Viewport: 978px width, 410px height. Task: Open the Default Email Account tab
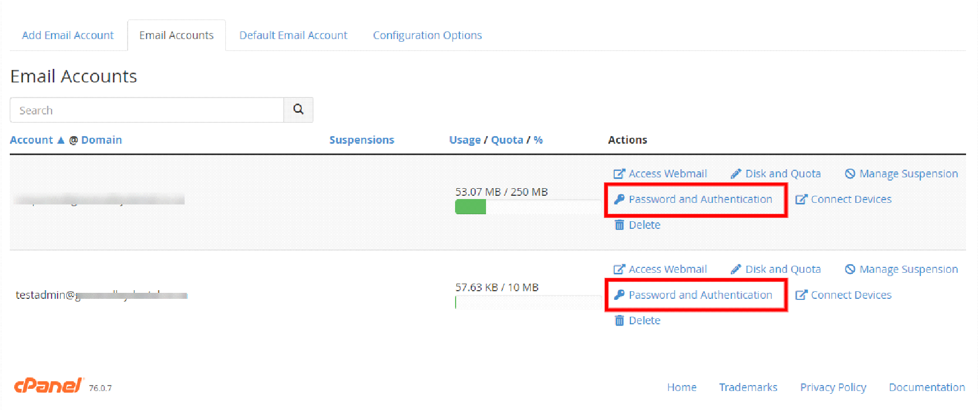[x=293, y=35]
